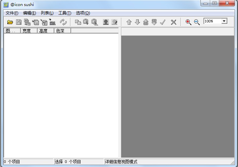
Task: Zoom out with blue minus magnifier
Action: tap(197, 22)
